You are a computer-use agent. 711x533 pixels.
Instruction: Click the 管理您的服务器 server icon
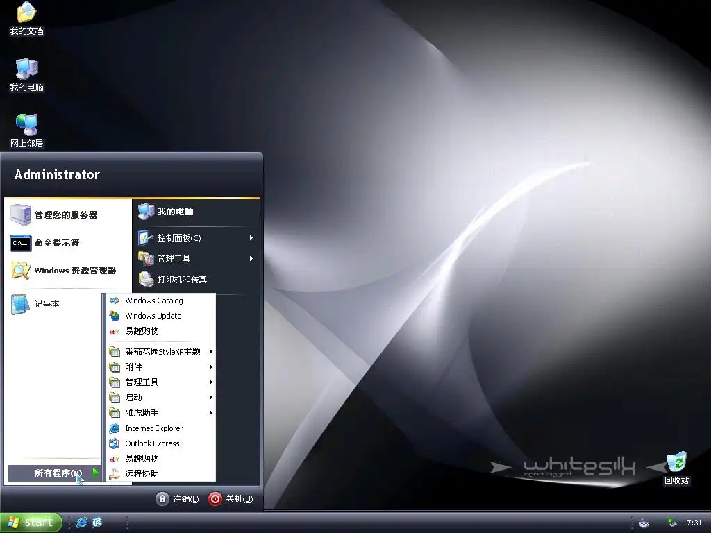coord(21,215)
